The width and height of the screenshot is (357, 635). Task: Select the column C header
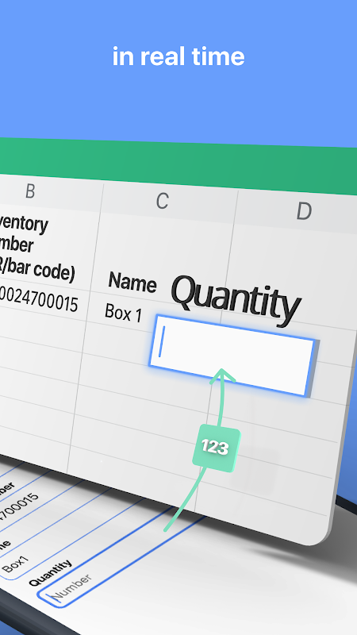pyautogui.click(x=163, y=201)
